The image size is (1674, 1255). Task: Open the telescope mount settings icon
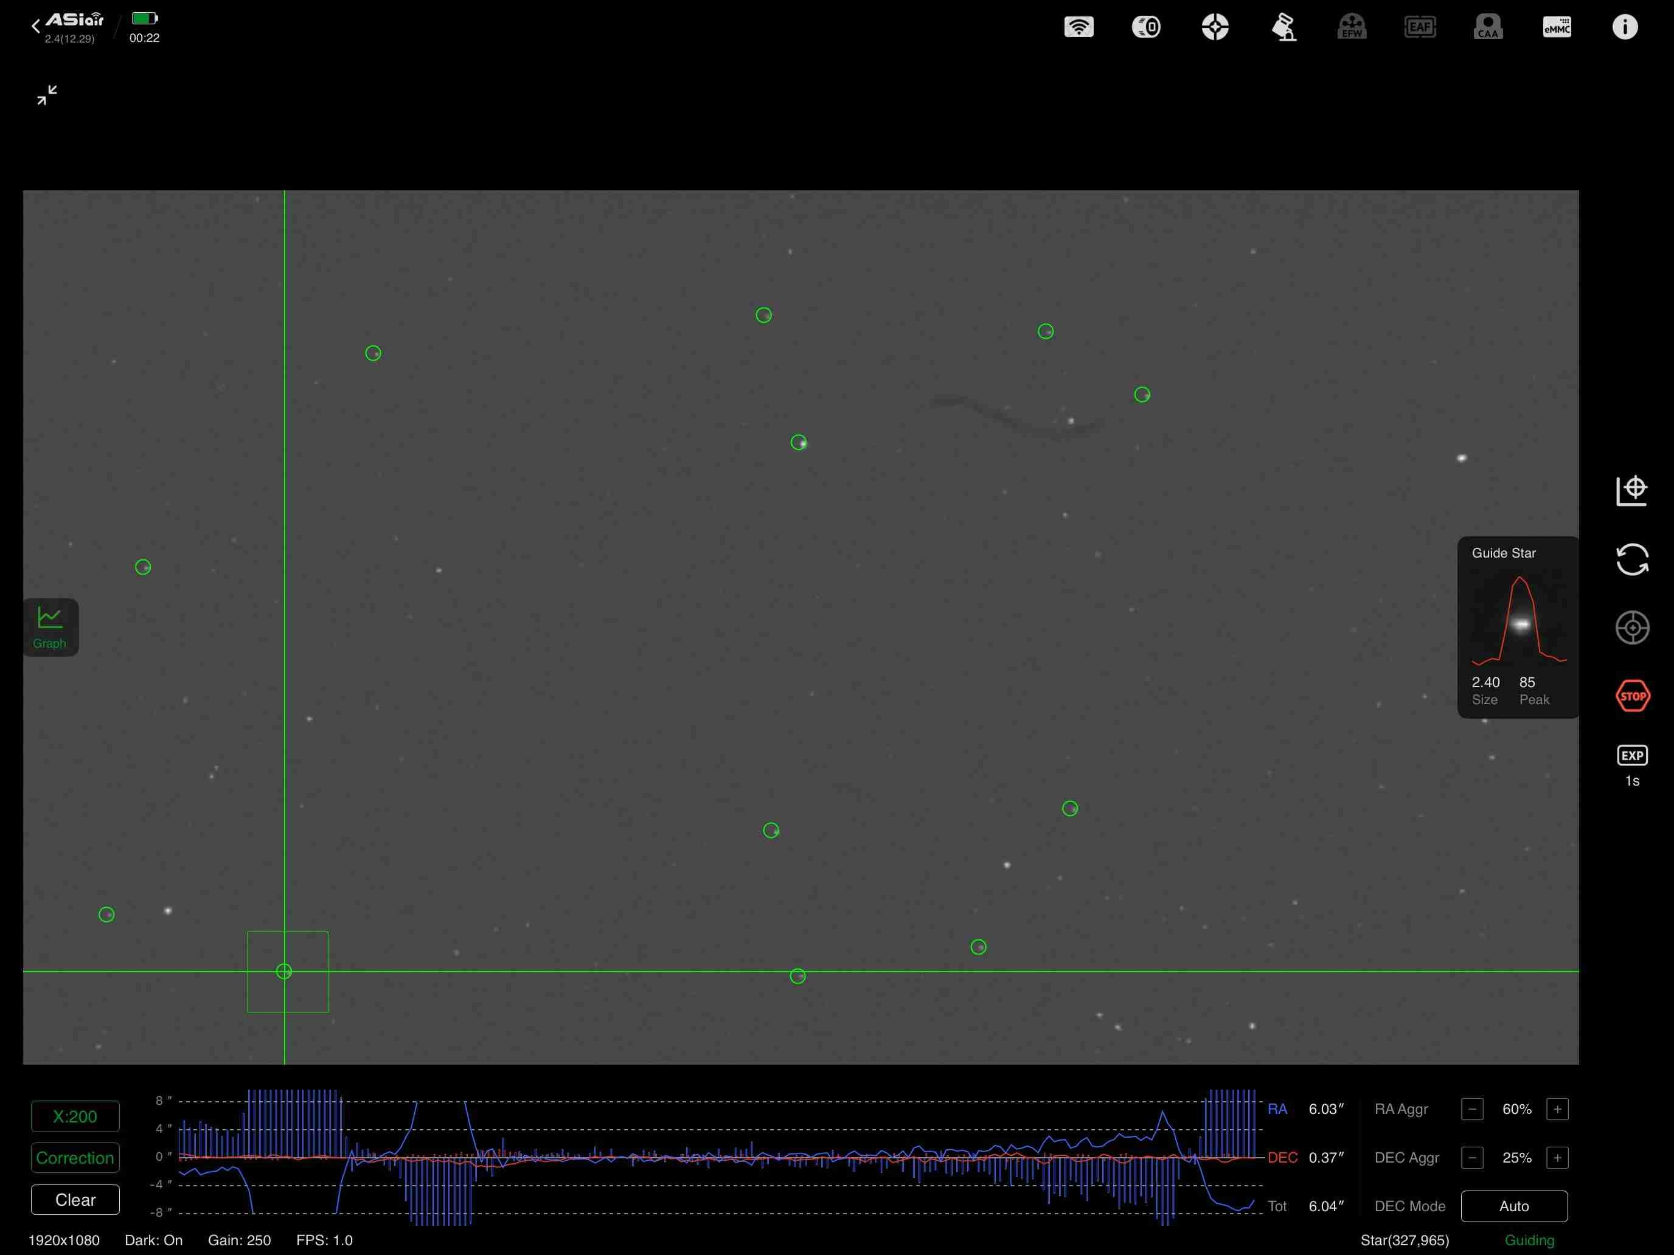pyautogui.click(x=1283, y=27)
